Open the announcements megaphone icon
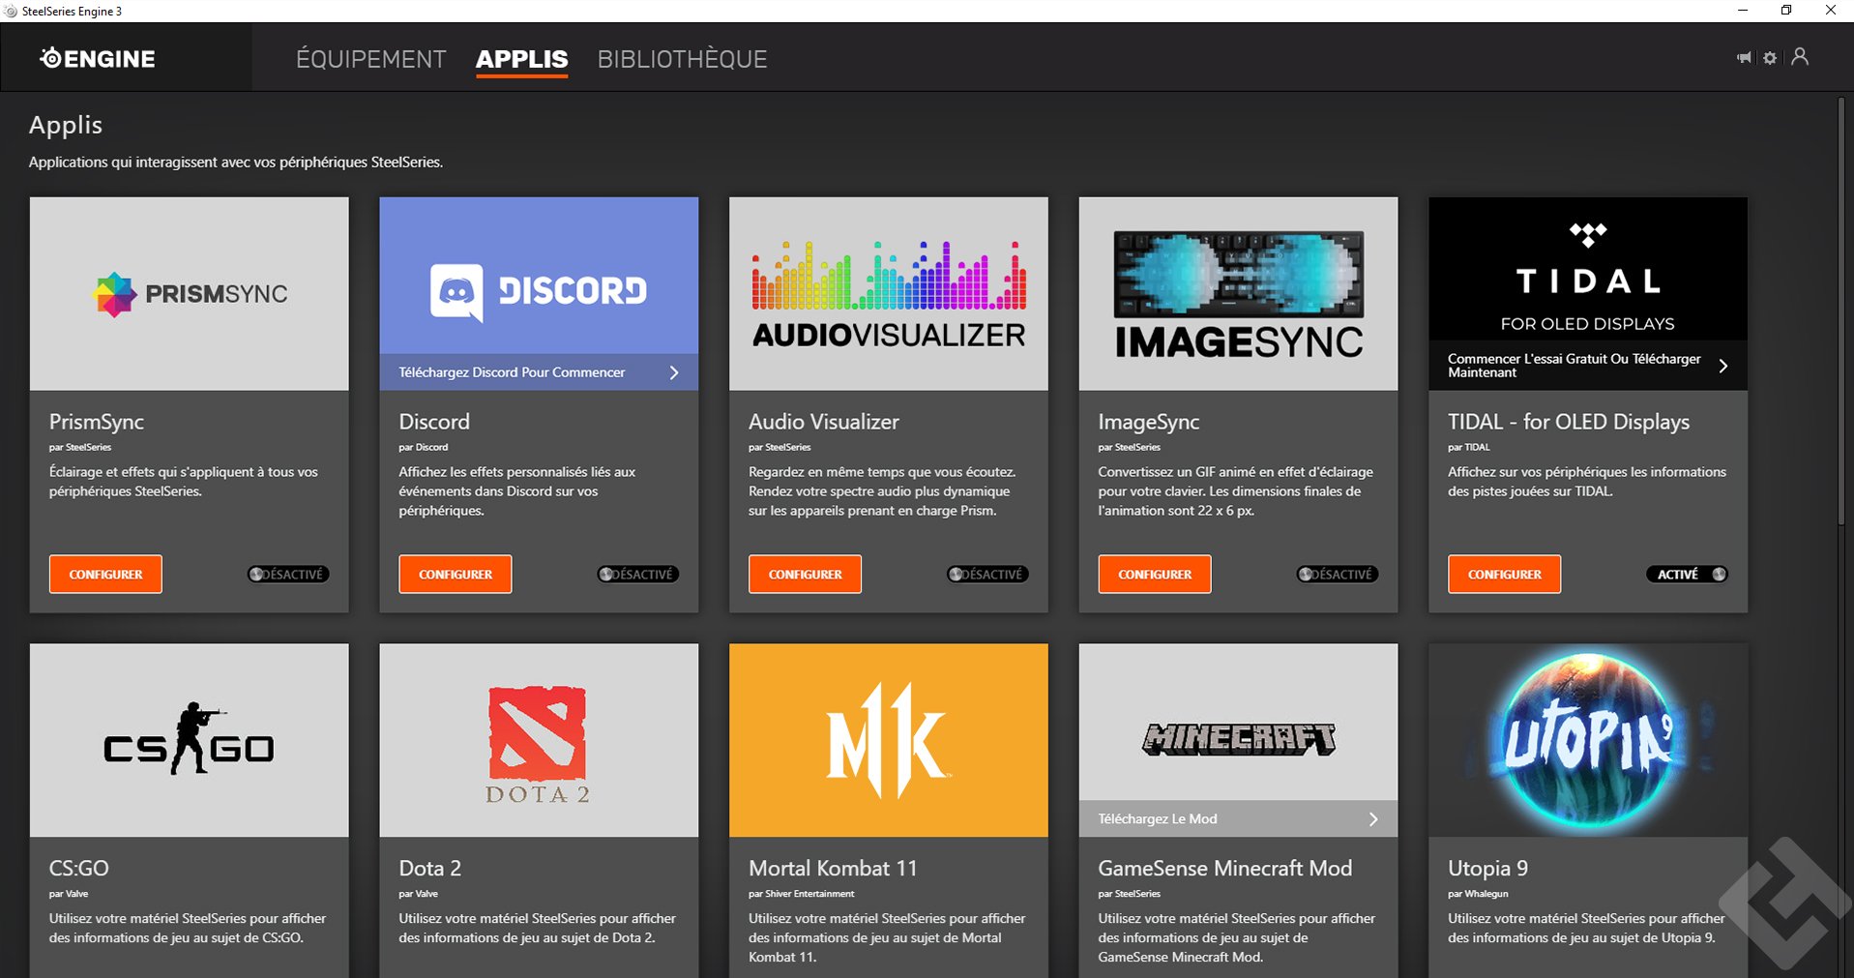 1744,58
